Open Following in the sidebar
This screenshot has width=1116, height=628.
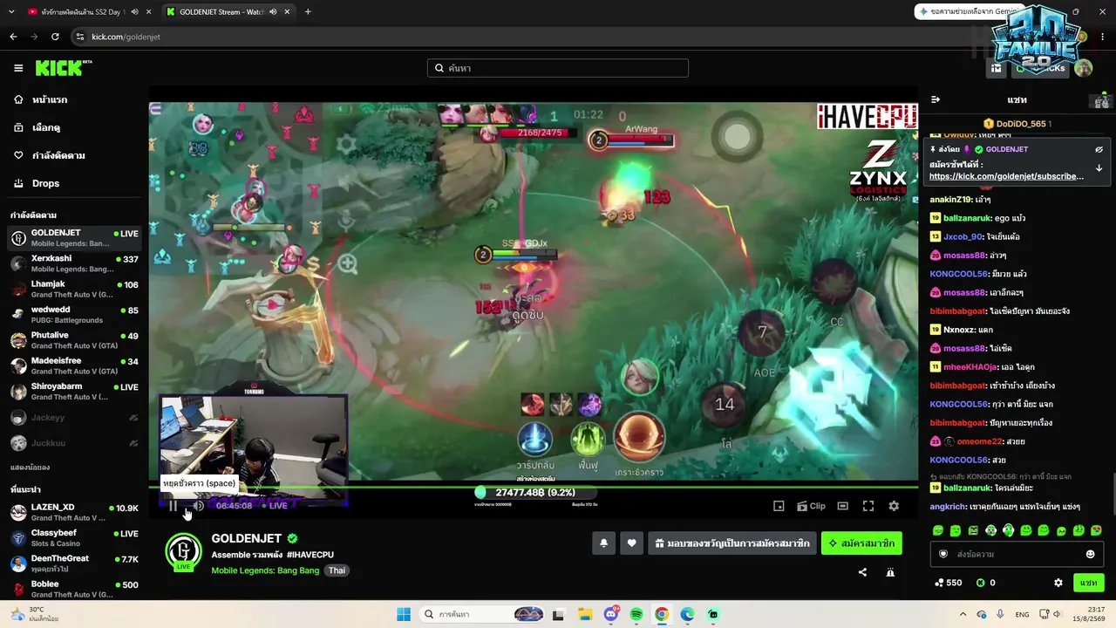(x=72, y=155)
